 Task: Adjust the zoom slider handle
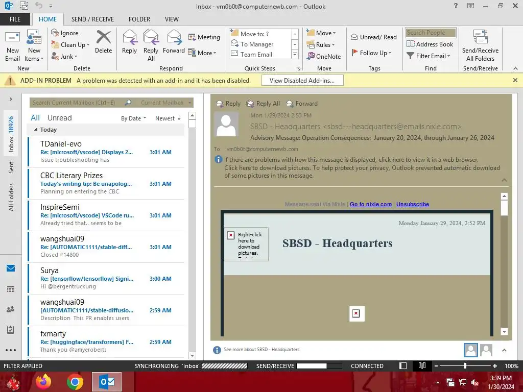(465, 366)
